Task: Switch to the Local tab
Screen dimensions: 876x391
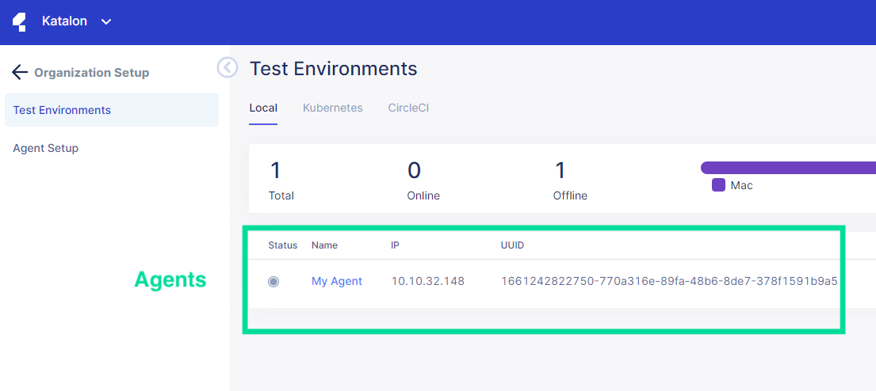Action: coord(263,108)
